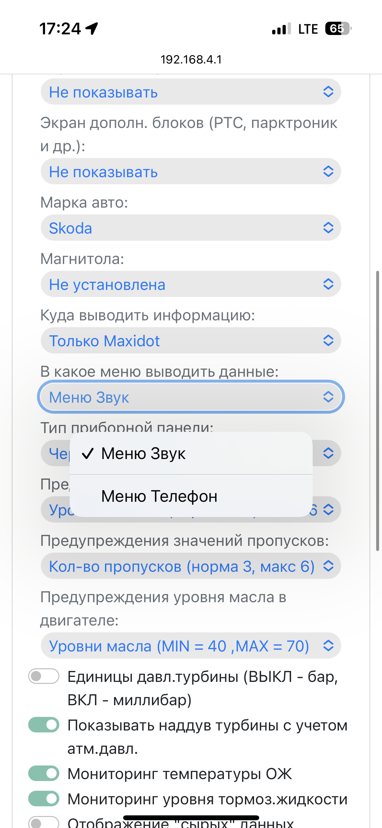382x828 pixels.
Task: Disable Показывать наддув турбины switch
Action: (x=44, y=725)
